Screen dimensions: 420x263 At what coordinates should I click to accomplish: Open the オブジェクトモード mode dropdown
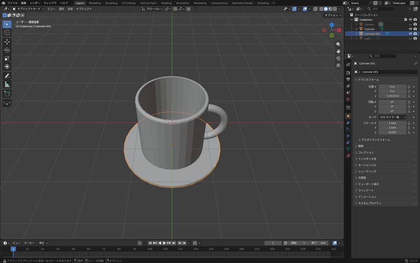click(28, 9)
